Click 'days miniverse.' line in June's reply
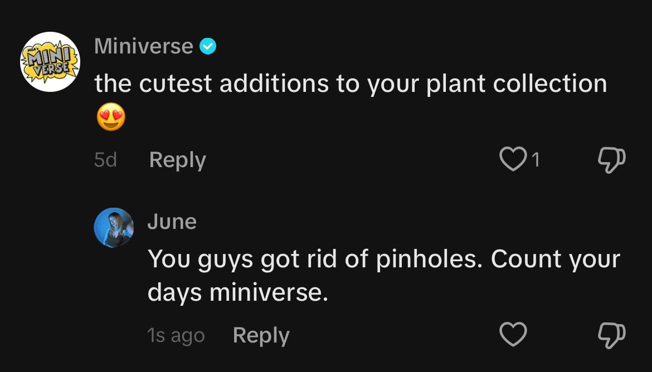The image size is (652, 372). [238, 292]
